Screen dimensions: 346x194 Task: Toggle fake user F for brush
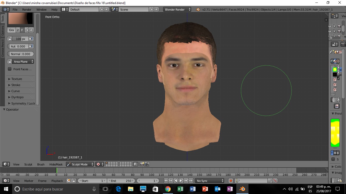tap(22, 30)
